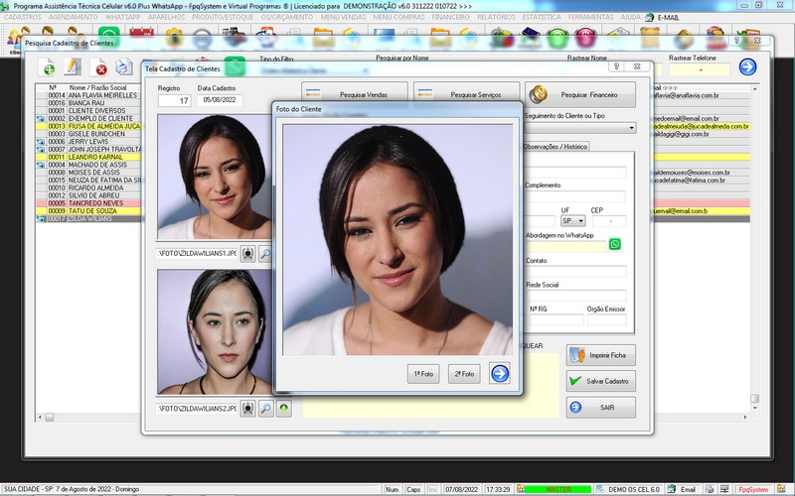Click the DEMO OS CEL 6.0 status entry
The image size is (795, 496).
629,489
